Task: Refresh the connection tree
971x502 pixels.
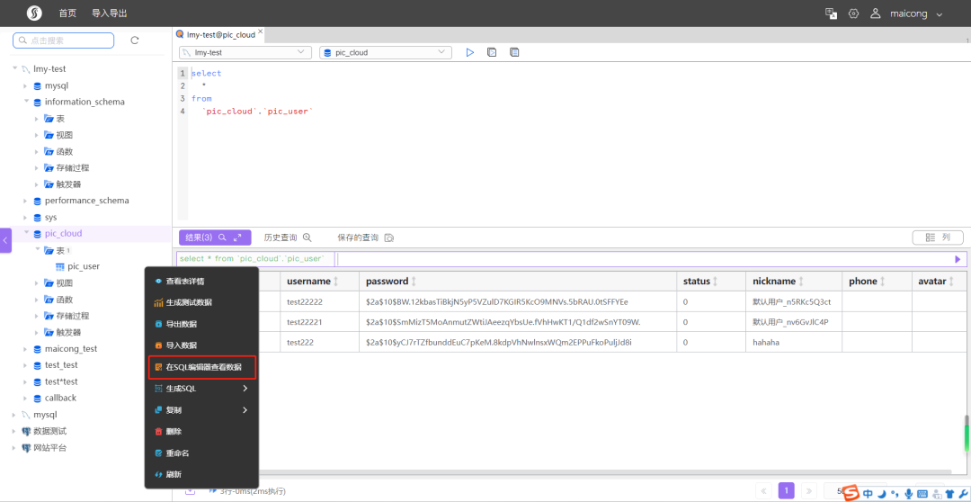Action: coord(134,40)
